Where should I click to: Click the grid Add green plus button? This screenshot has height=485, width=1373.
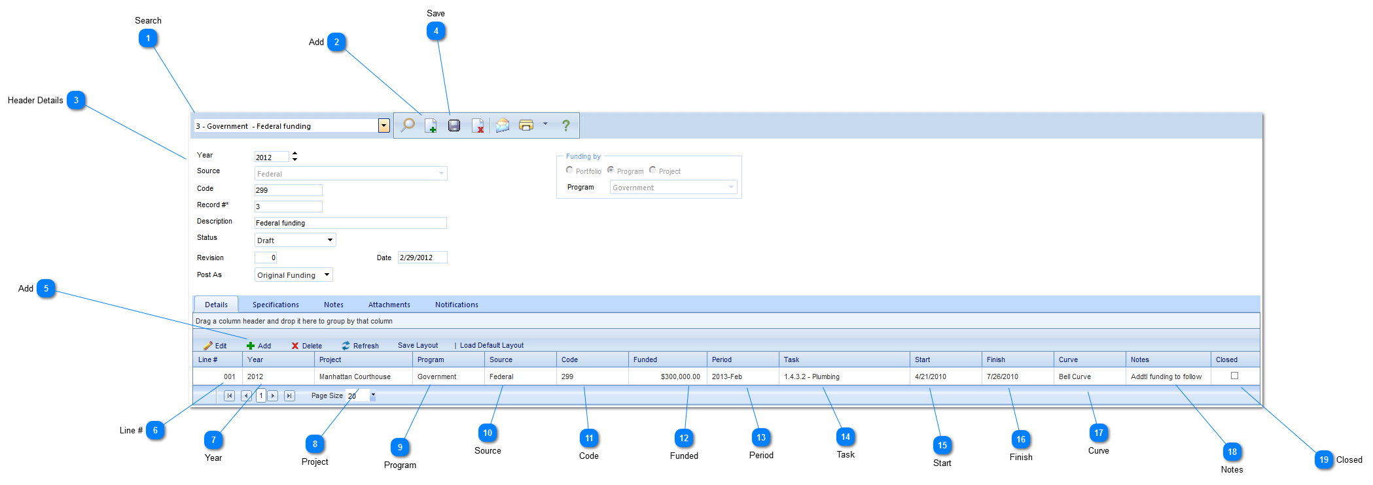pyautogui.click(x=259, y=346)
